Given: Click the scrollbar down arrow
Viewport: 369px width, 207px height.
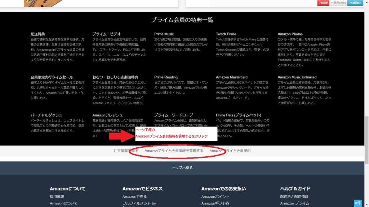Looking at the screenshot, I should click(366, 205).
